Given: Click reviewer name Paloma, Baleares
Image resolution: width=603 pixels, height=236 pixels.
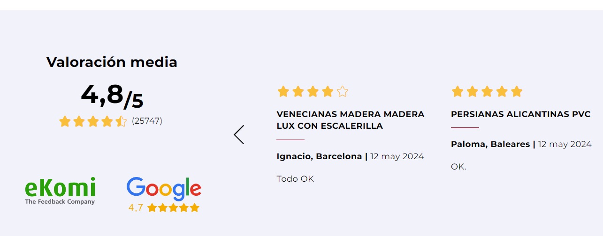Looking at the screenshot, I should point(490,144).
